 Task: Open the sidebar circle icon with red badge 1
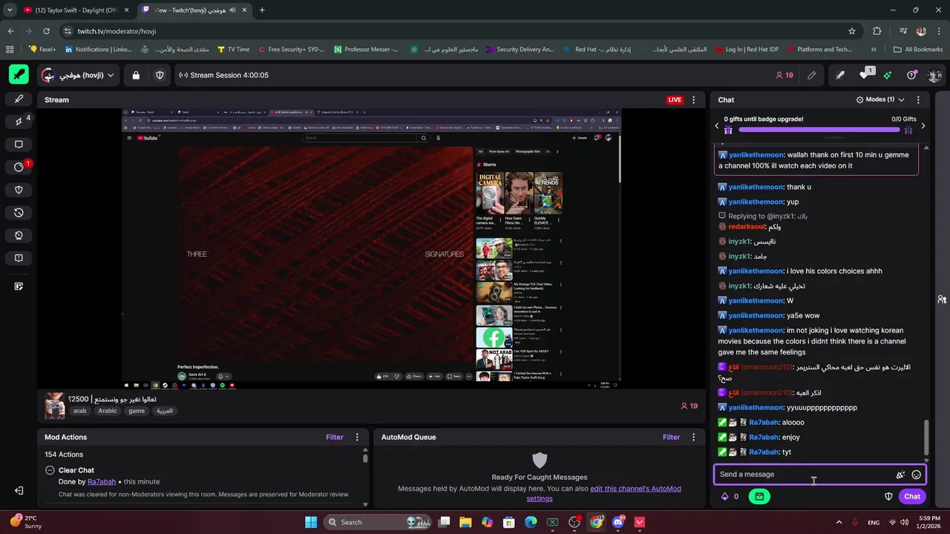click(x=19, y=167)
